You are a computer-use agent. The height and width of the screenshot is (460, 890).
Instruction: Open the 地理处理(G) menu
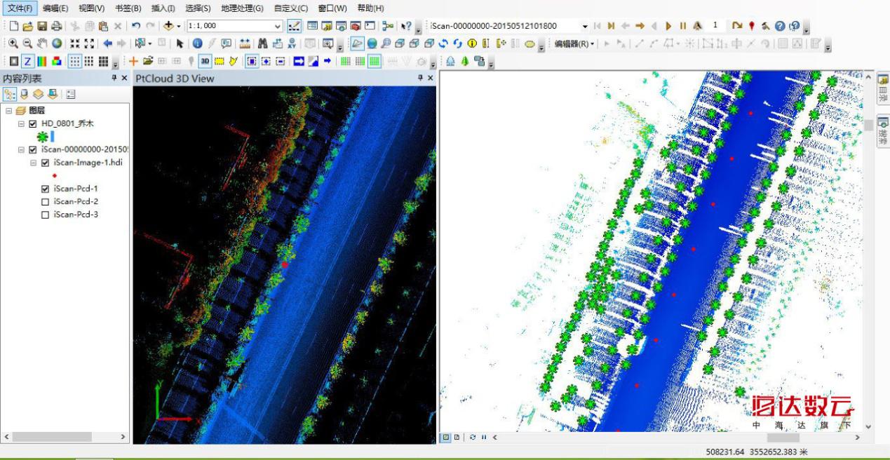pos(242,8)
